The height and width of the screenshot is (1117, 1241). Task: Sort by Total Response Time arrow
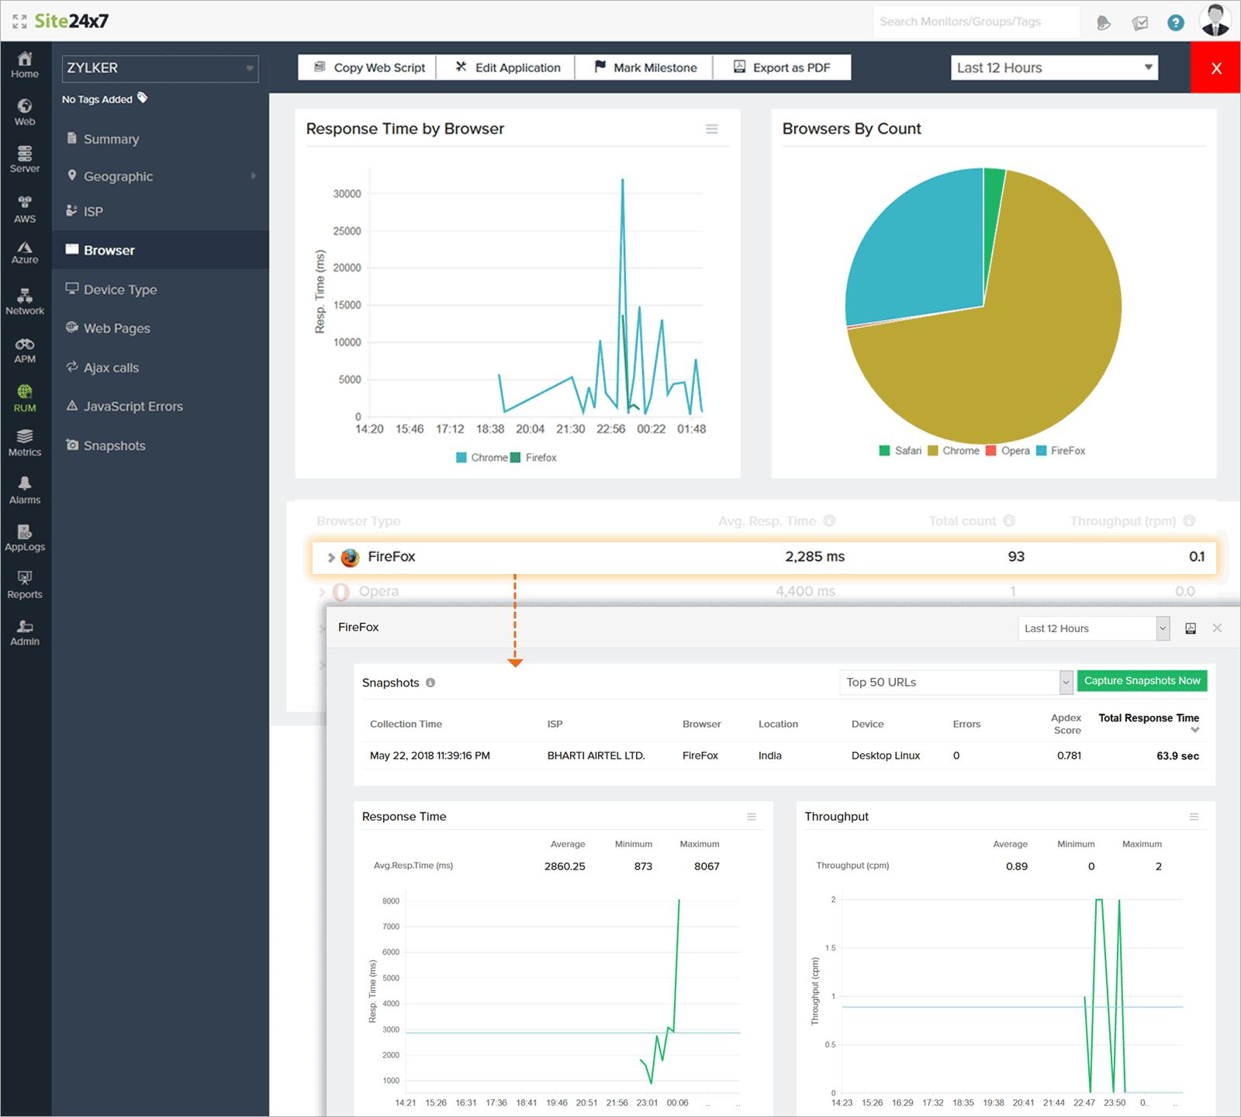coord(1195,730)
